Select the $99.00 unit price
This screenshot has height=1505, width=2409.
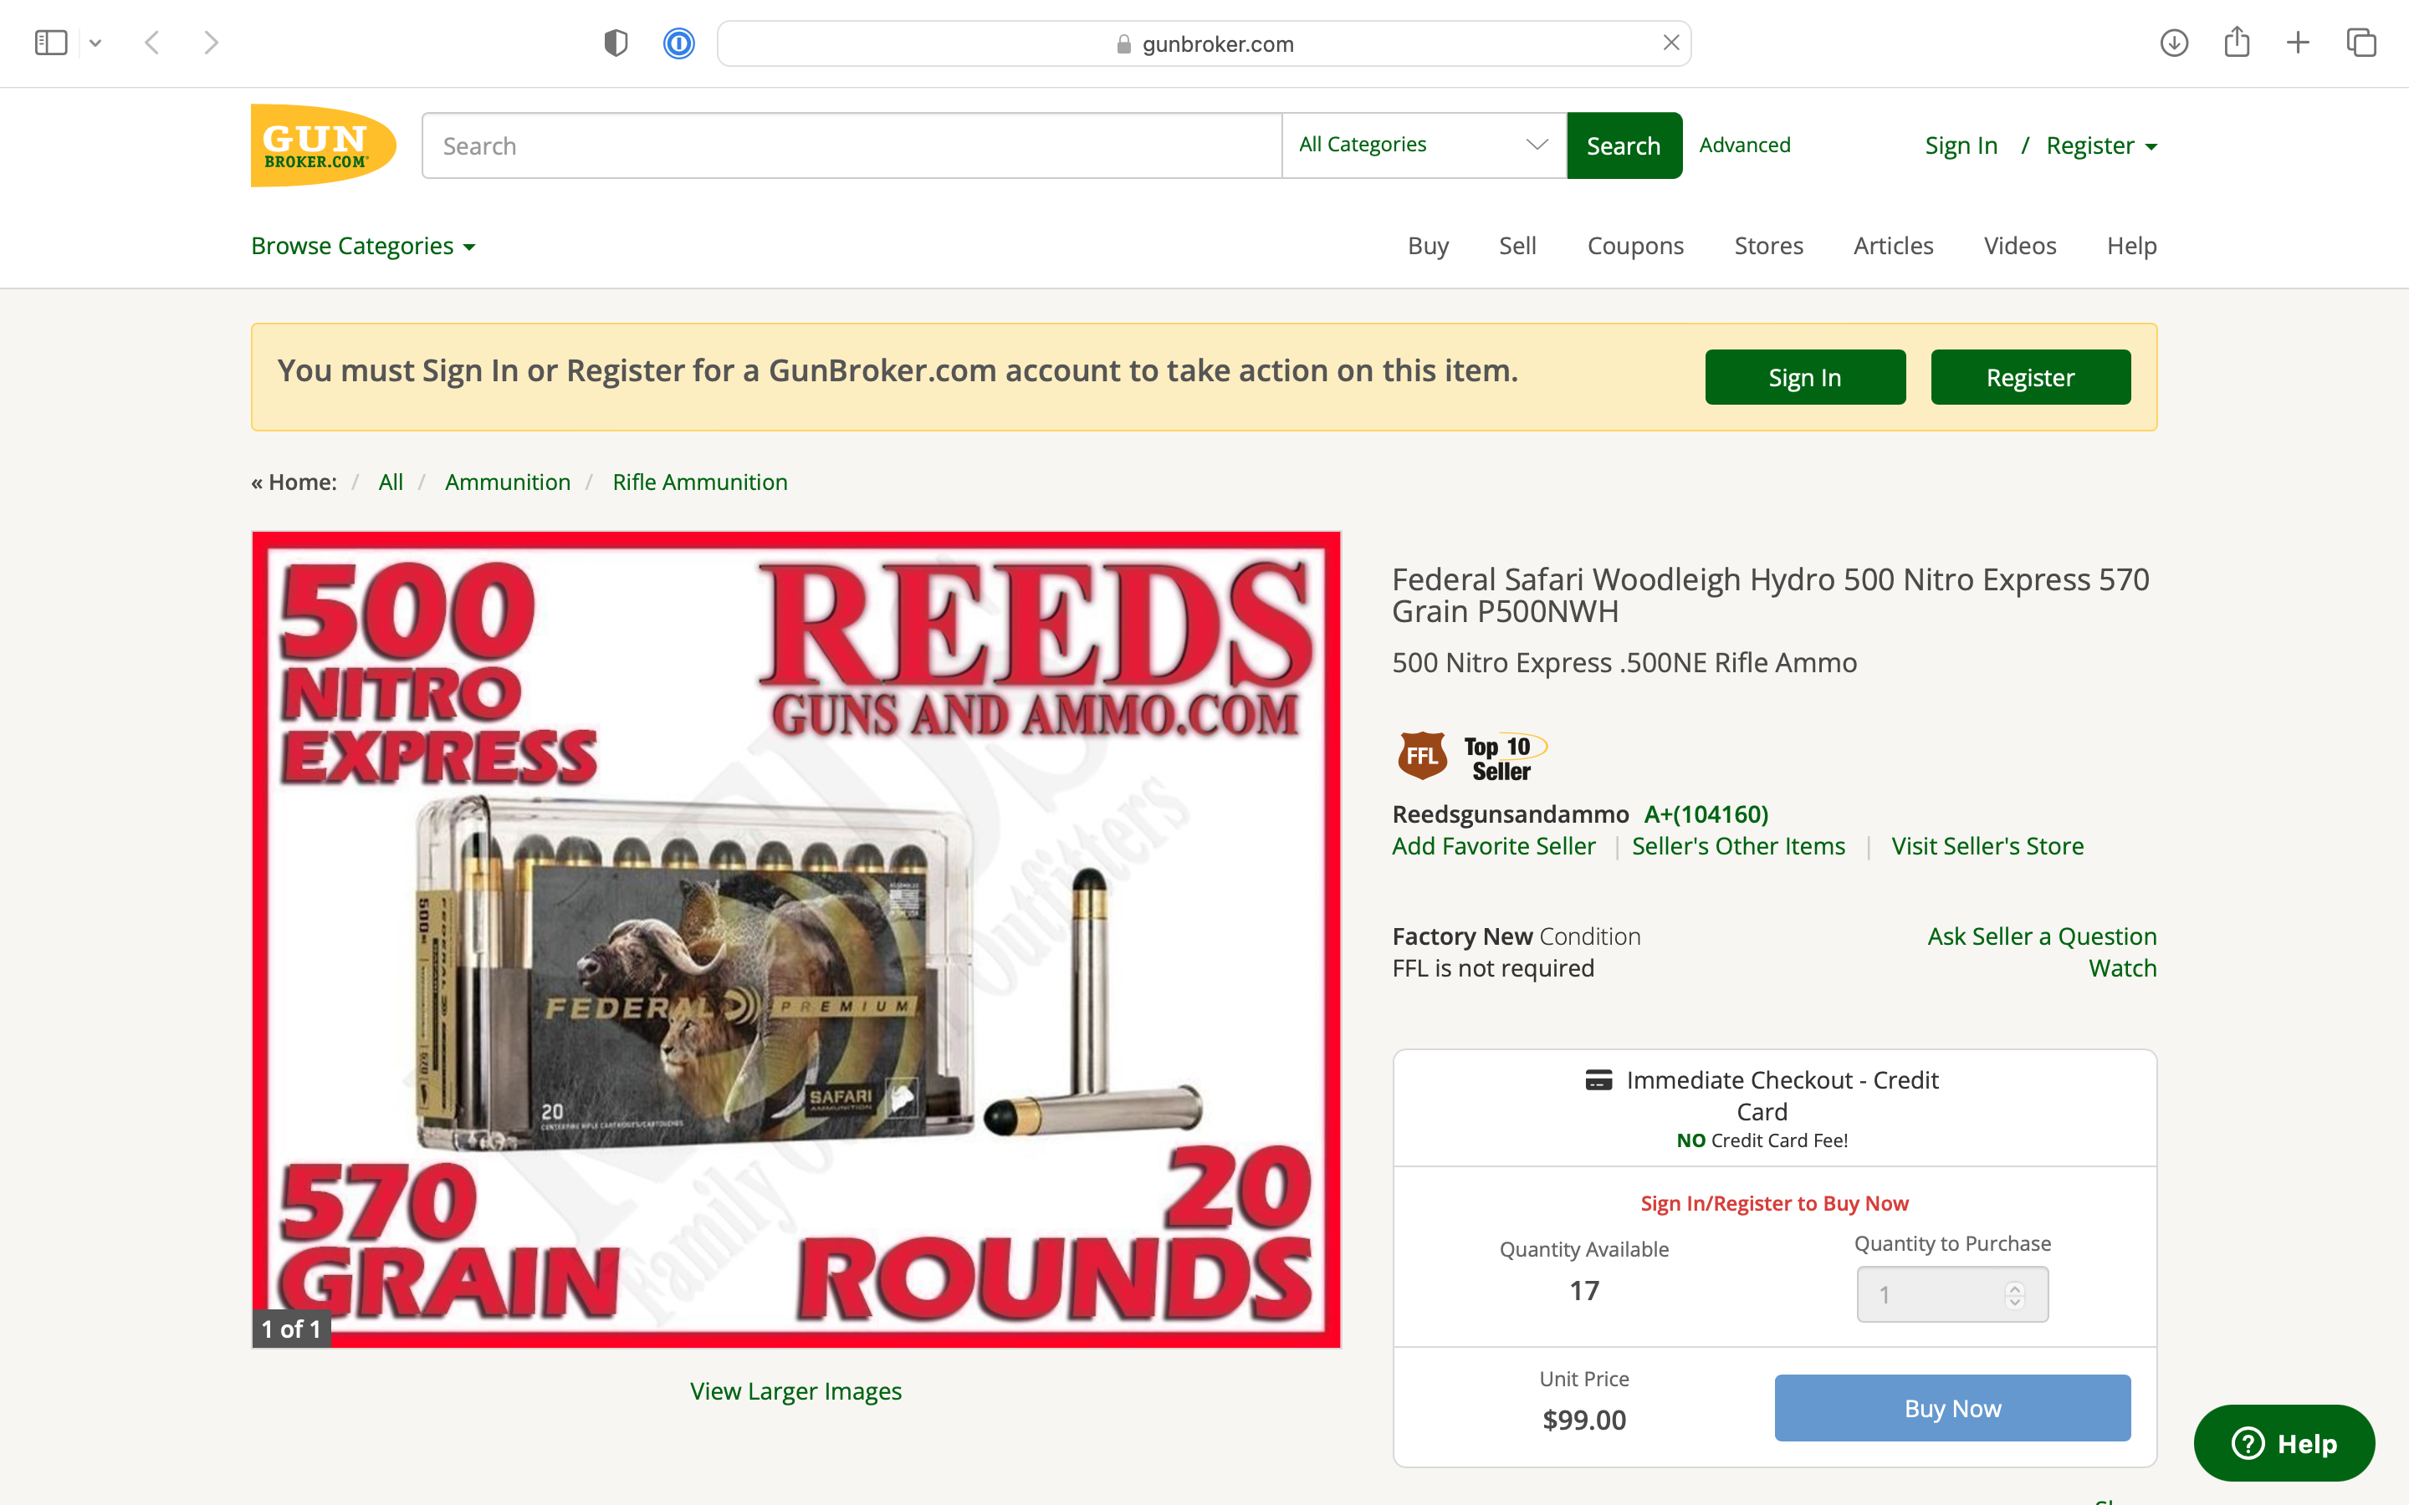(1583, 1420)
